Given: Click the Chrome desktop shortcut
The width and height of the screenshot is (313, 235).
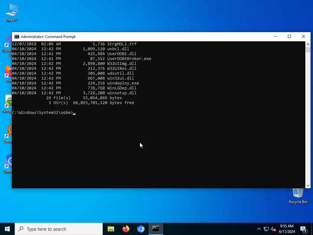Looking at the screenshot, I should point(7,164).
